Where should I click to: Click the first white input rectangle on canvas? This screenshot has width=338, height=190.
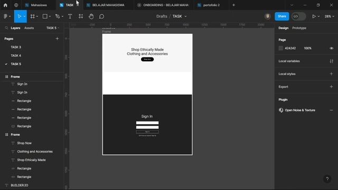147,123
